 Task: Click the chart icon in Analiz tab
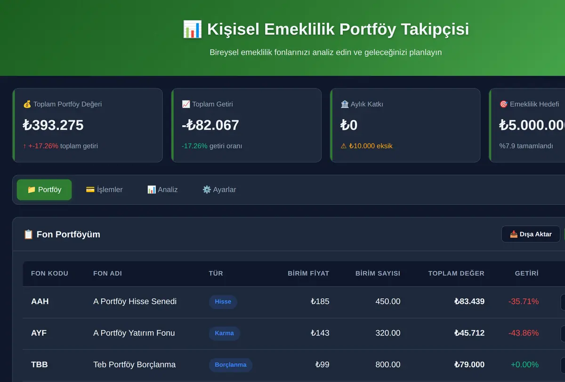(152, 190)
